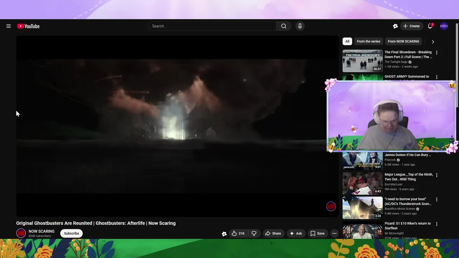The width and height of the screenshot is (459, 258).
Task: Dislike the video with thumbs down
Action: 254,233
